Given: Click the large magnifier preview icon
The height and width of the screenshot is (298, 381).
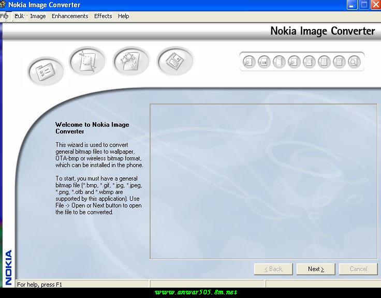Looking at the screenshot, I should [354, 62].
